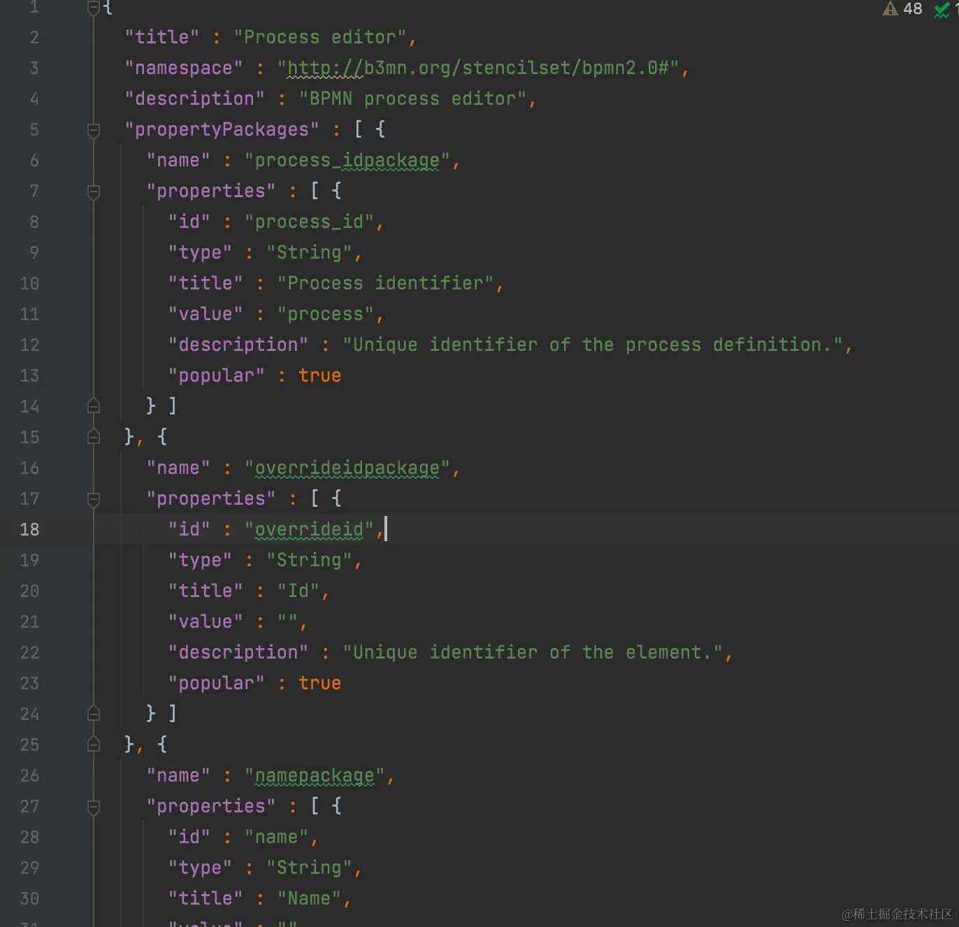The image size is (959, 927).
Task: Click line number 12 in the gutter
Action: click(x=29, y=345)
